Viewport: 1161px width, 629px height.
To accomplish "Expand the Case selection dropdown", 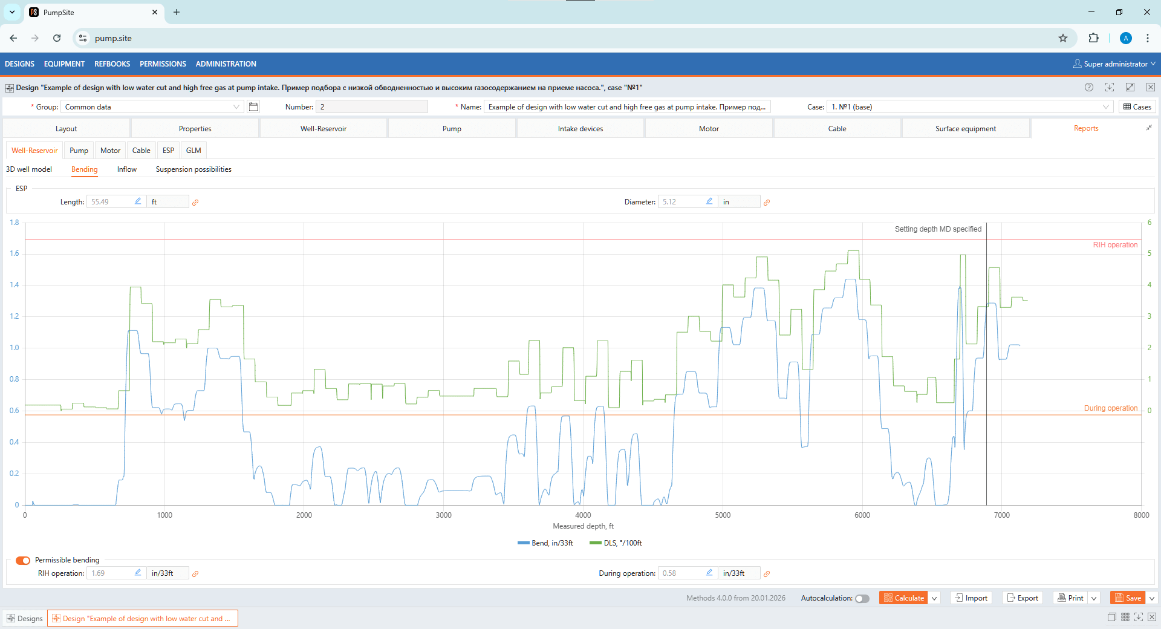I will (1105, 107).
